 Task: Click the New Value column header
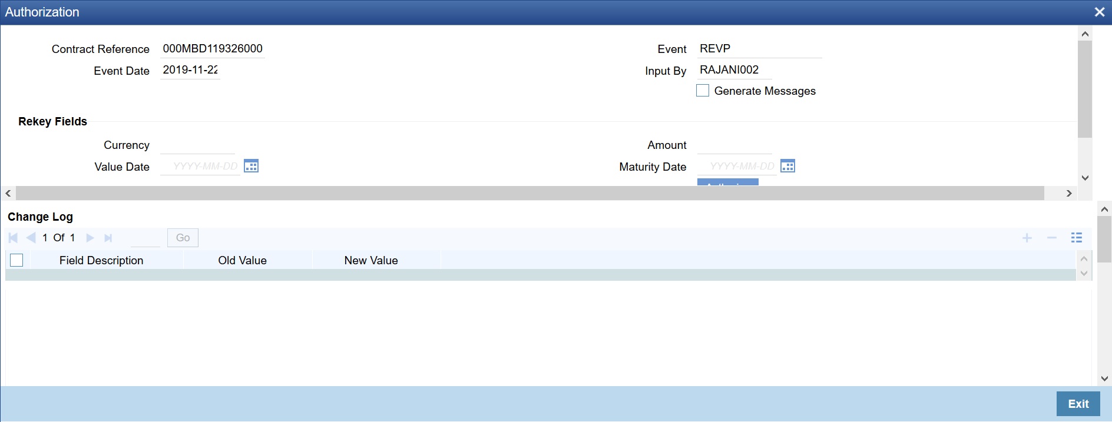click(x=371, y=260)
